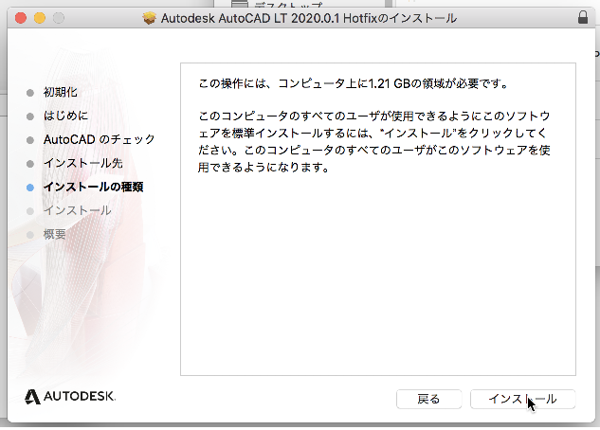Close the installer window with red button
600x430 pixels.
21,18
